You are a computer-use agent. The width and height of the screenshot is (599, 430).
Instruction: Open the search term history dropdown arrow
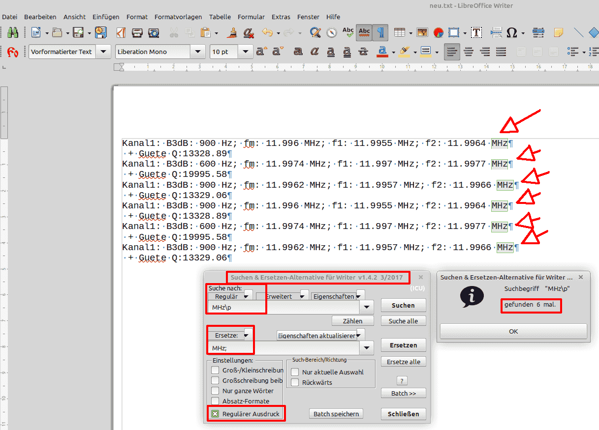click(x=366, y=307)
